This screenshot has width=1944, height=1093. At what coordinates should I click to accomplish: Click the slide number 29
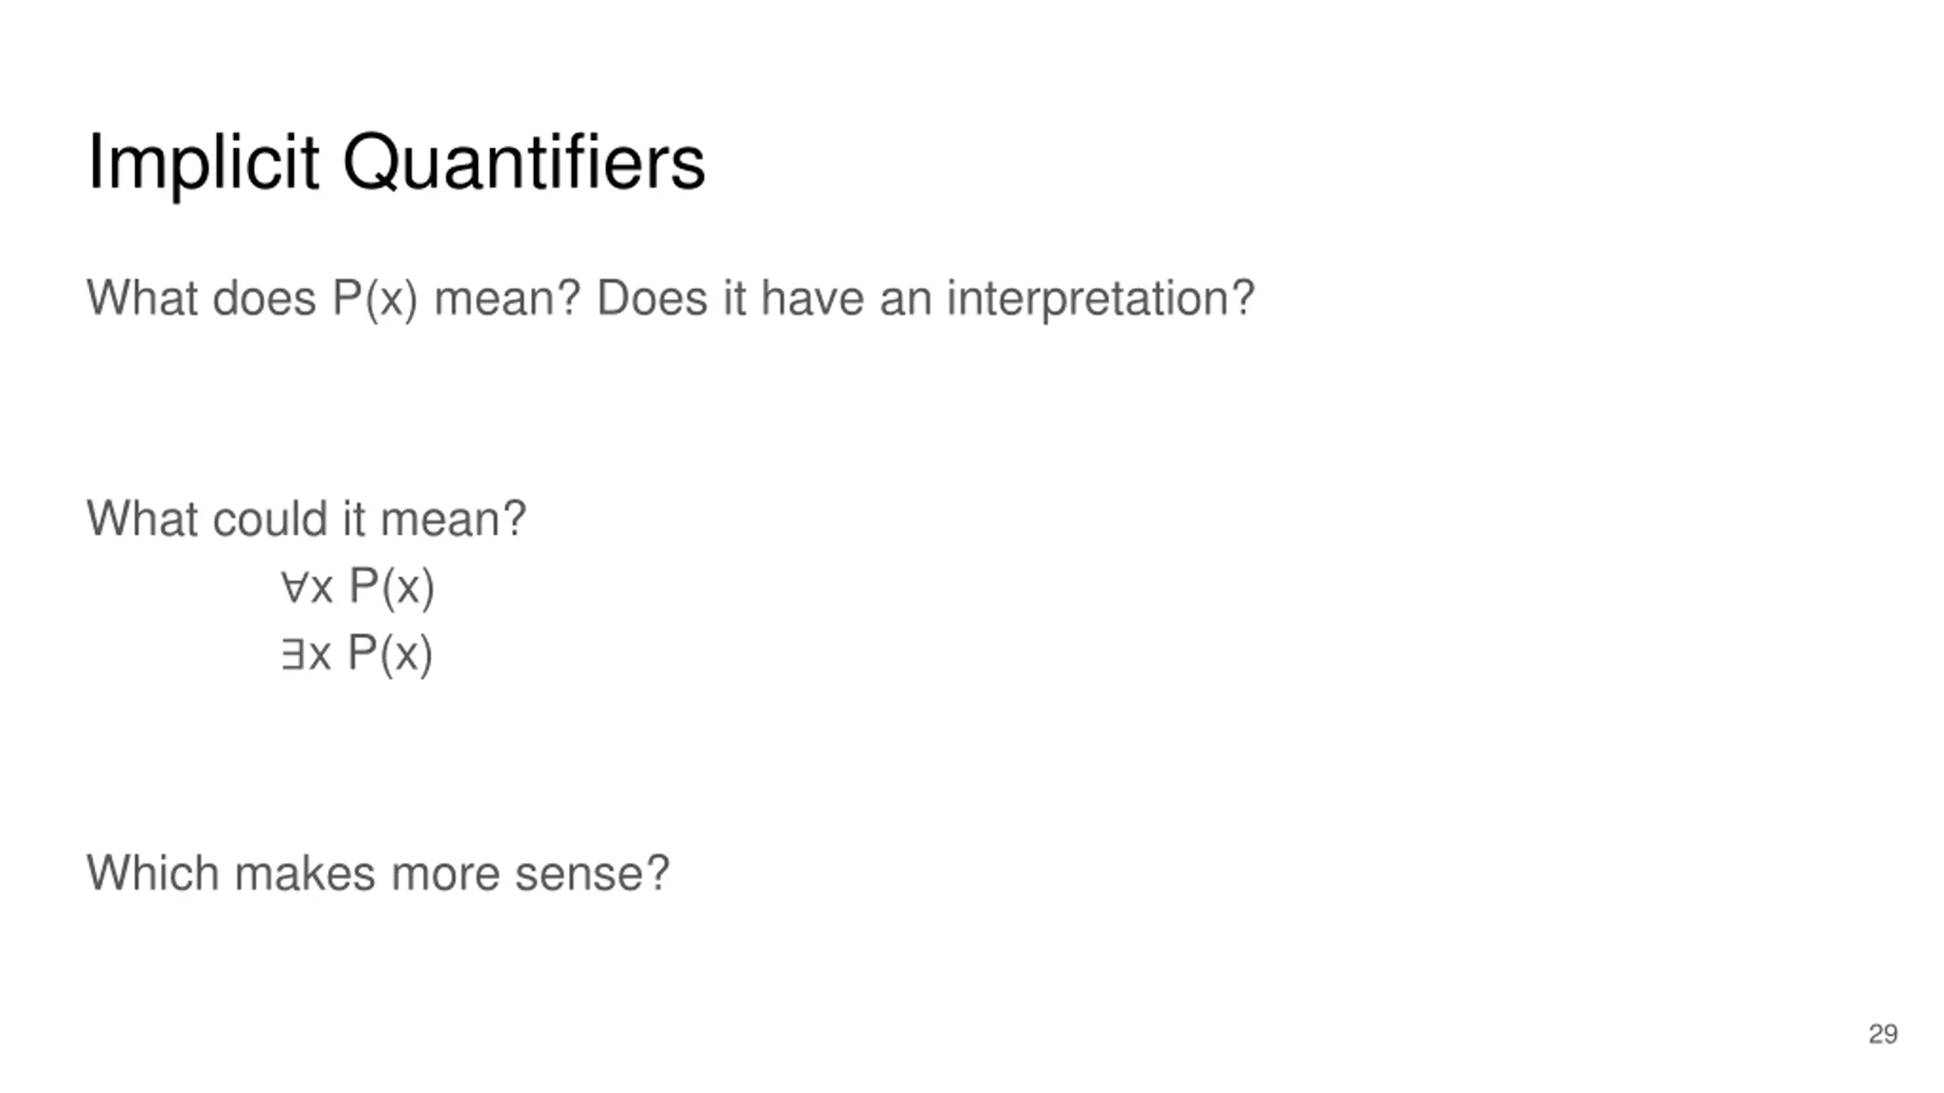coord(1882,1034)
